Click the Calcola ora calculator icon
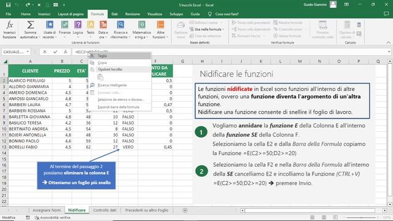Viewport: 393px width, 221px height. [x=359, y=25]
